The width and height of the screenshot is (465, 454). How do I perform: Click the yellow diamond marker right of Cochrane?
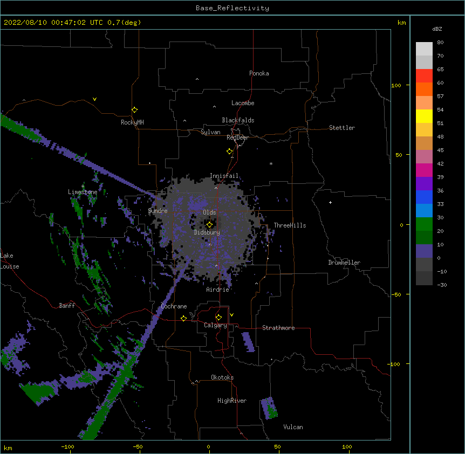point(183,318)
